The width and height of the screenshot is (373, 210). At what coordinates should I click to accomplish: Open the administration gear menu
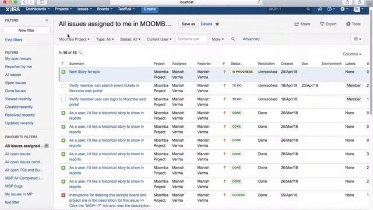[344, 9]
